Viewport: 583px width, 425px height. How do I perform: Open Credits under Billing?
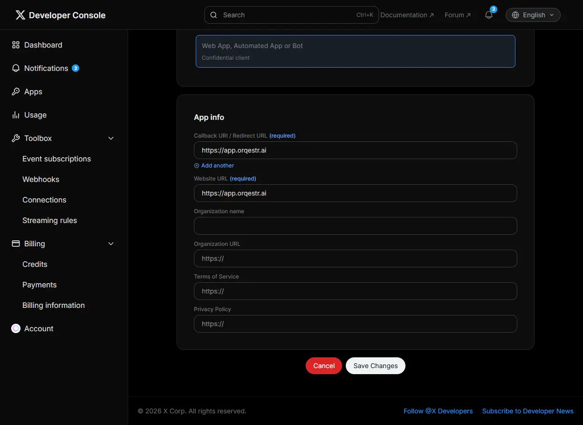(x=35, y=264)
